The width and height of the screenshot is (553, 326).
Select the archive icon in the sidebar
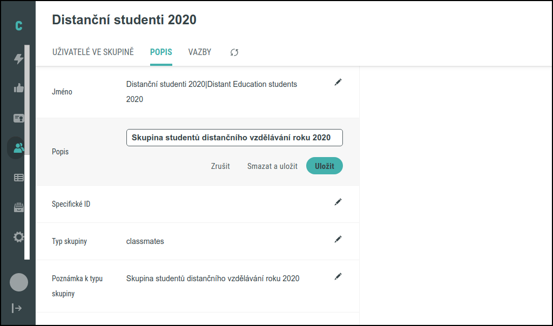pyautogui.click(x=18, y=207)
